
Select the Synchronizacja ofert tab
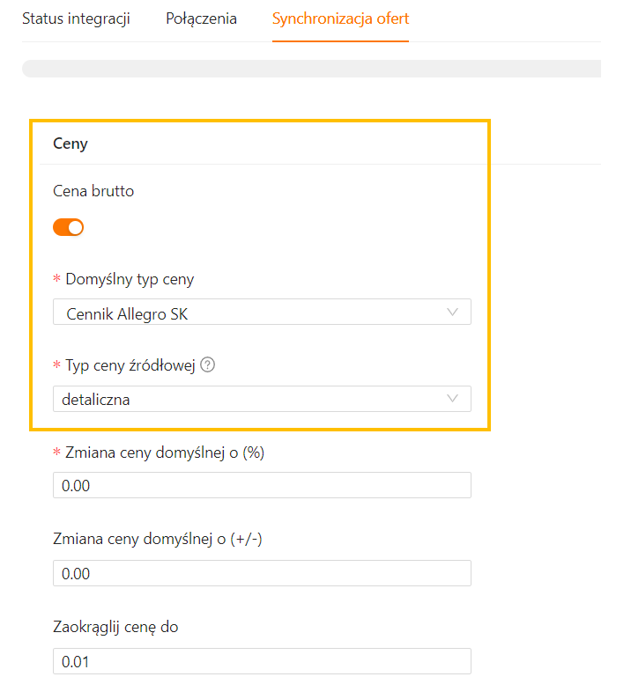pyautogui.click(x=340, y=19)
